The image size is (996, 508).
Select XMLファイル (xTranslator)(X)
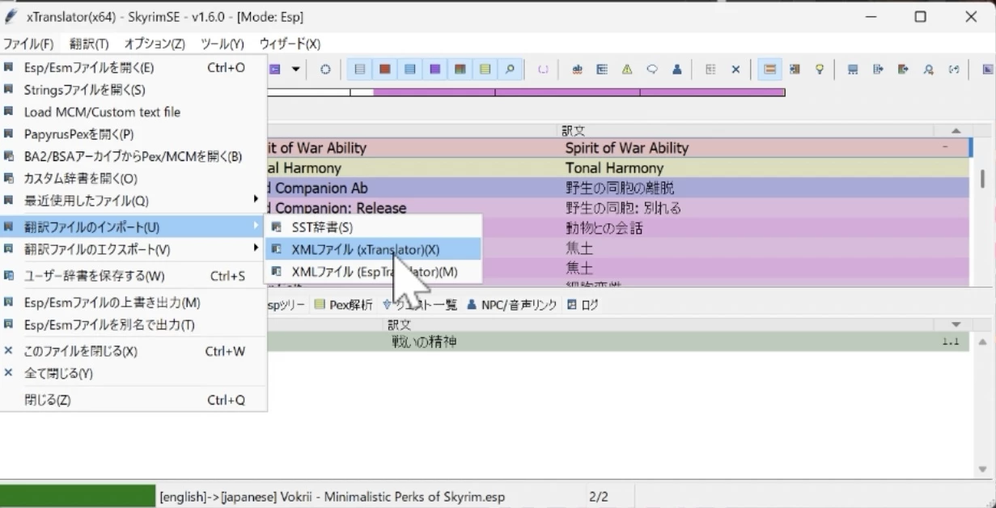(x=373, y=250)
